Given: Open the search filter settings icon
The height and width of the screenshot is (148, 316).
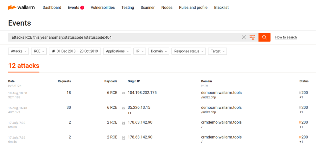Looking at the screenshot, I should pyautogui.click(x=252, y=37).
